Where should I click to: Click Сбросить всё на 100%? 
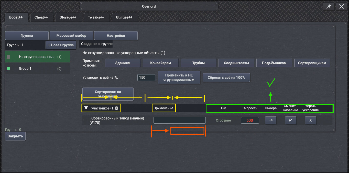coord(226,78)
